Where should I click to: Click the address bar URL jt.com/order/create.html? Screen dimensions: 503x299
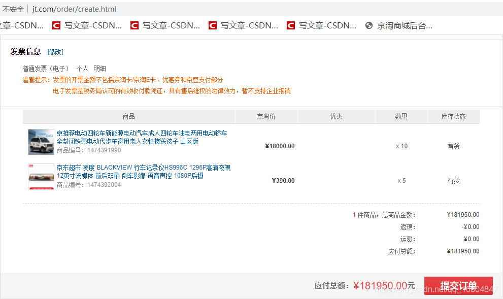[75, 9]
